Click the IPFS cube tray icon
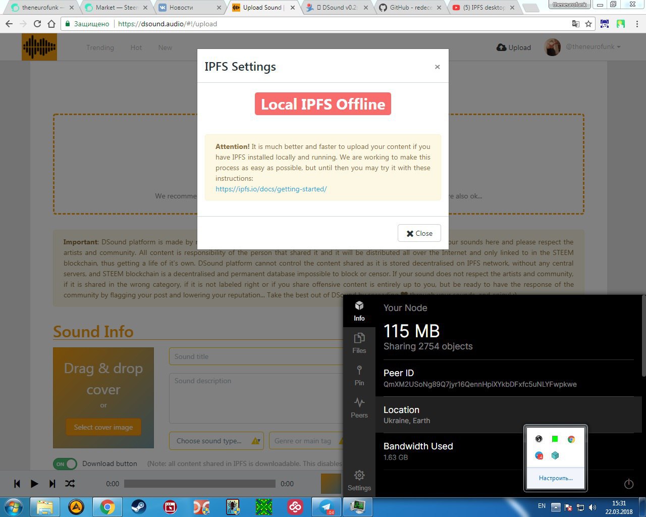 tap(555, 455)
